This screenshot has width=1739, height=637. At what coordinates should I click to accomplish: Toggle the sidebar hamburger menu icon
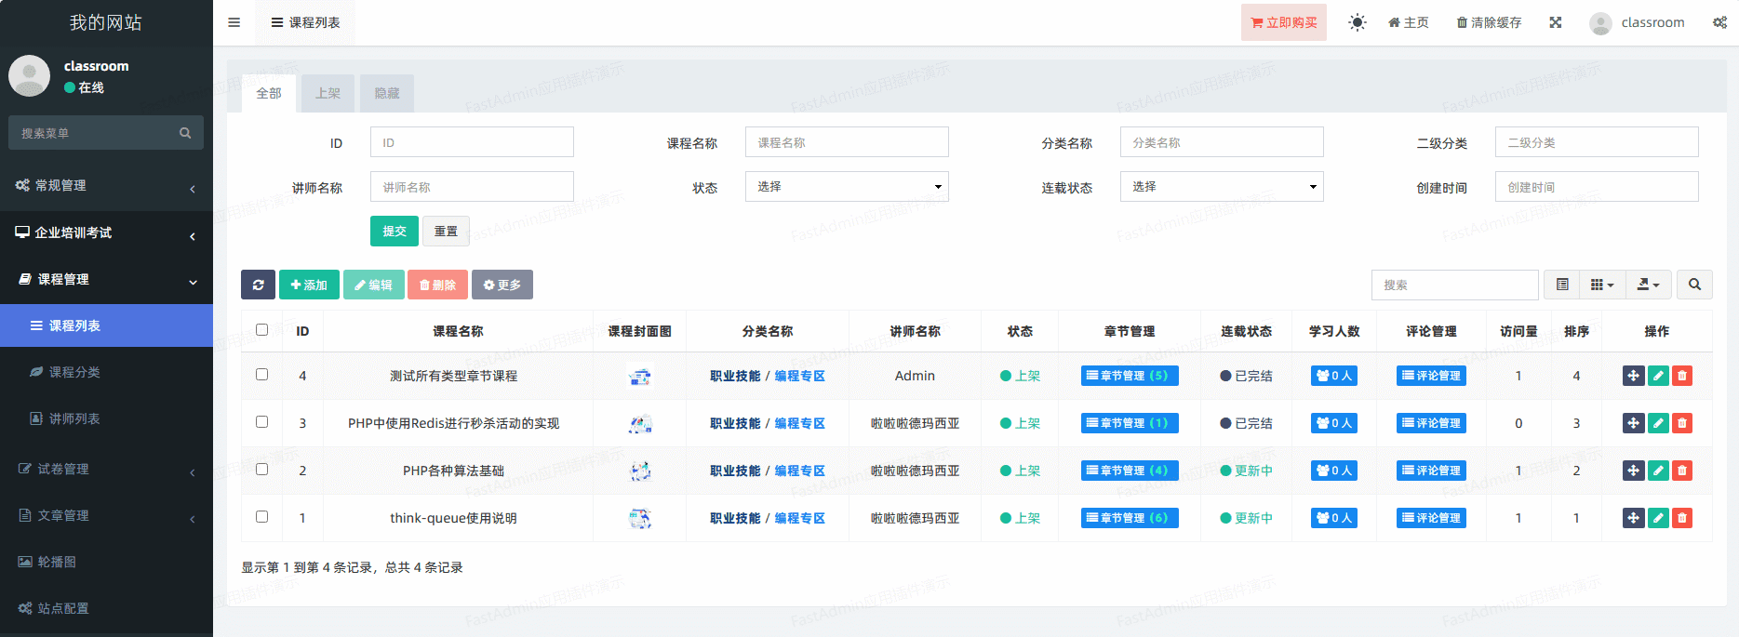click(234, 22)
